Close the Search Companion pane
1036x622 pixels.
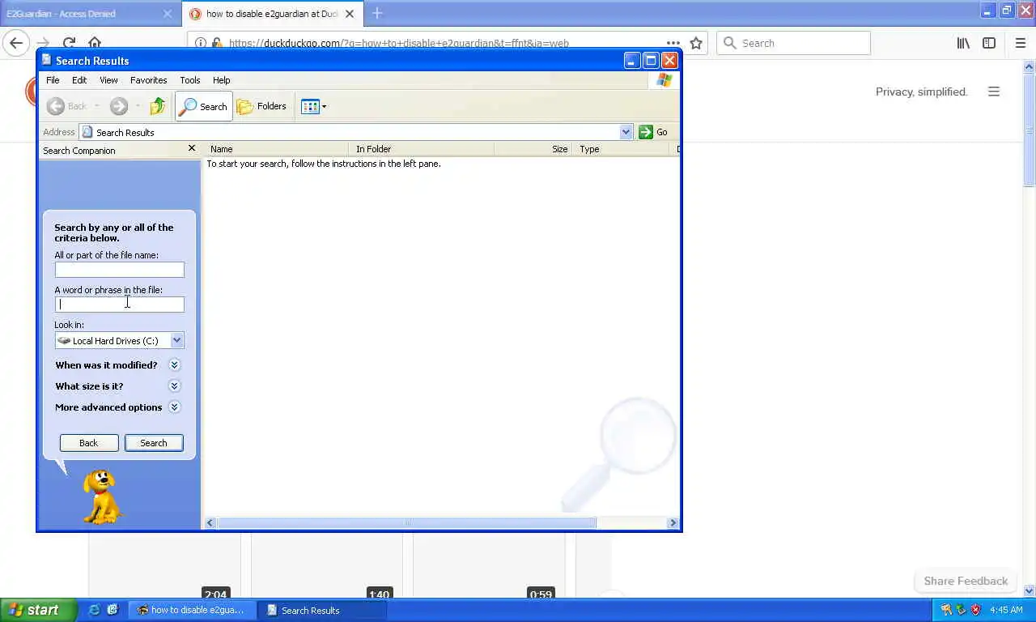(192, 148)
